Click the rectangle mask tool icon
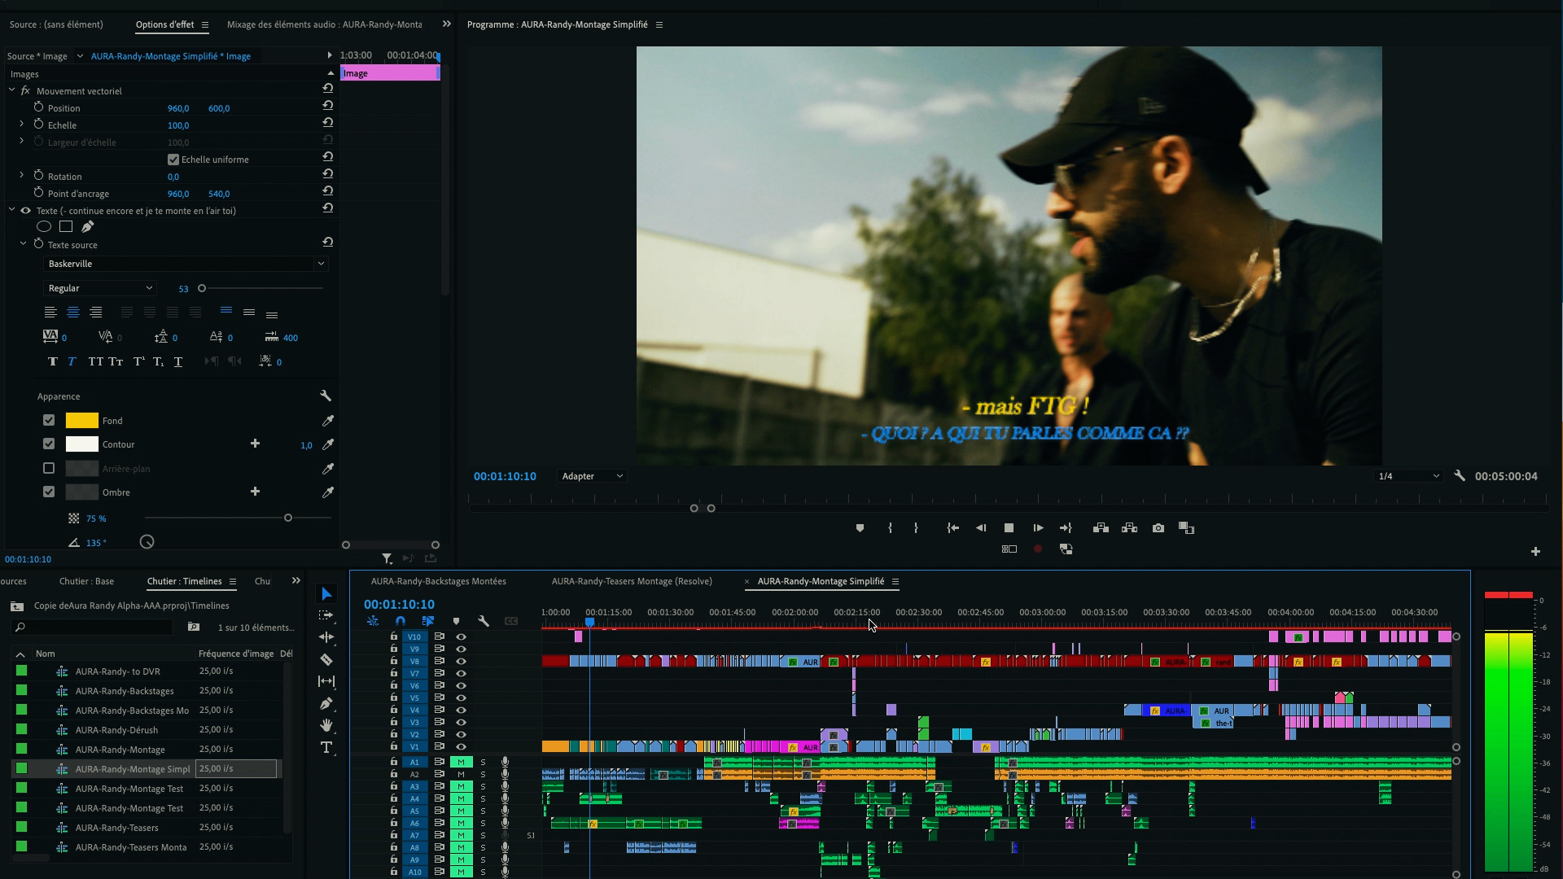Image resolution: width=1563 pixels, height=879 pixels. tap(66, 227)
